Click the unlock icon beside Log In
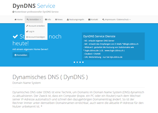 tap(27, 31)
